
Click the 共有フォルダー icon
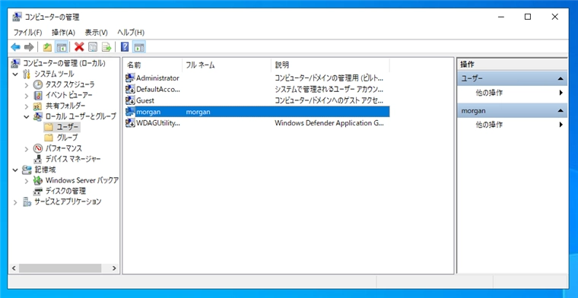[x=38, y=106]
